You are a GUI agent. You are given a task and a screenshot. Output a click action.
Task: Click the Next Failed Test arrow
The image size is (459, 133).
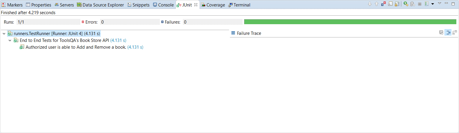(370, 4)
